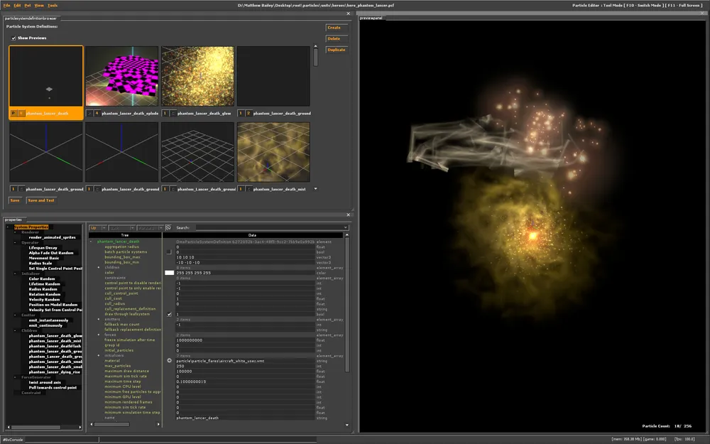
Task: Open the Tools menu
Action: [53, 5]
